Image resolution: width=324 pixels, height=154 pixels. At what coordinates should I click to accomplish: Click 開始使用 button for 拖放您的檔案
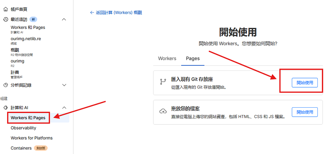click(x=305, y=112)
